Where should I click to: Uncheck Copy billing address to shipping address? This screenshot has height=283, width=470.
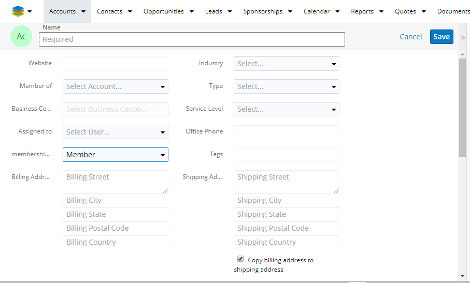point(240,259)
